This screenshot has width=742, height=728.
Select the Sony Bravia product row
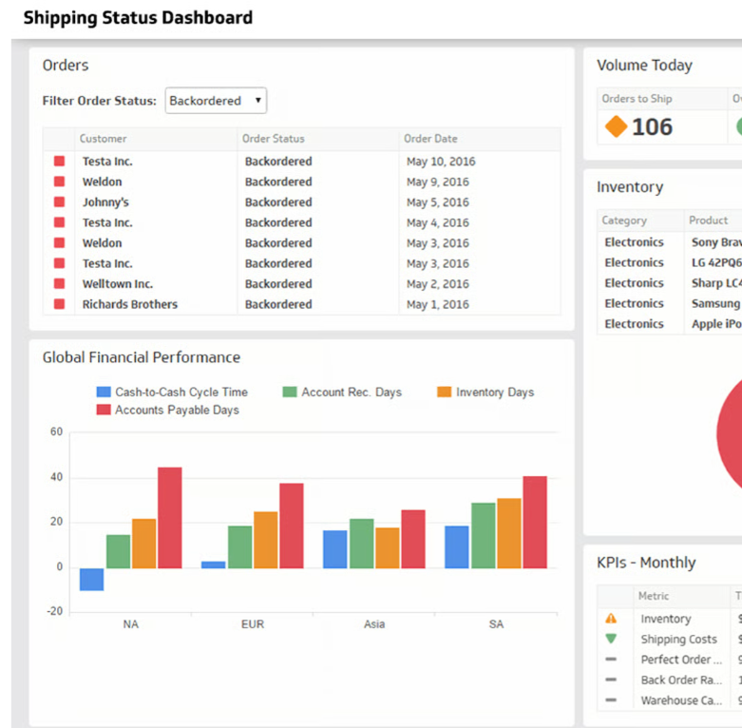(x=670, y=242)
